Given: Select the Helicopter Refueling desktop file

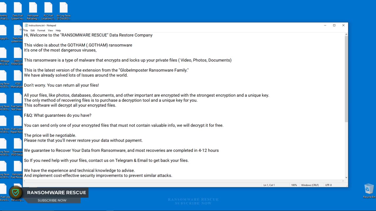Looking at the screenshot, I should point(33,11).
